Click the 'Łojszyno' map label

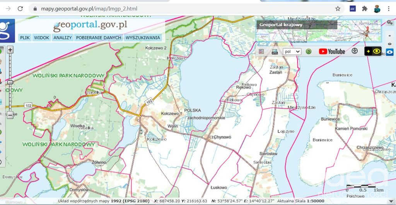(x=286, y=131)
